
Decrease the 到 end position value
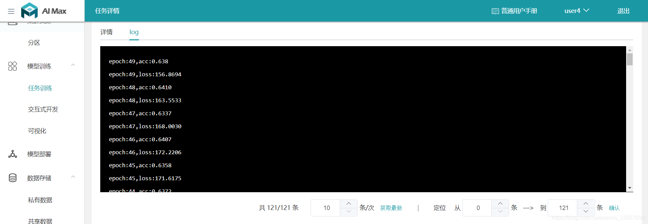[x=586, y=212]
